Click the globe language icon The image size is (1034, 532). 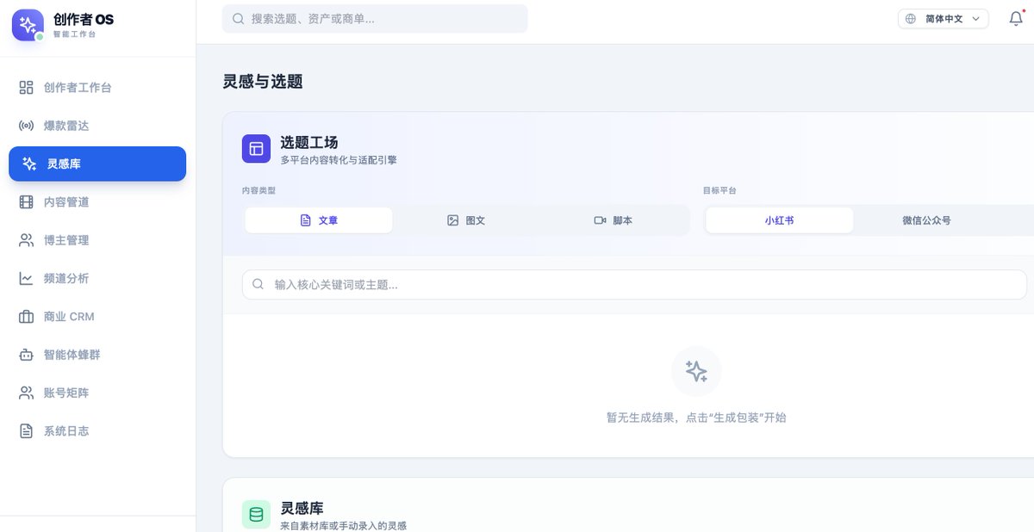coord(911,18)
